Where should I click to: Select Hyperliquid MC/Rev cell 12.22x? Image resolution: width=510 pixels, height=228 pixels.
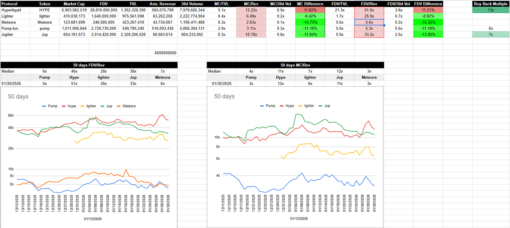click(x=251, y=9)
